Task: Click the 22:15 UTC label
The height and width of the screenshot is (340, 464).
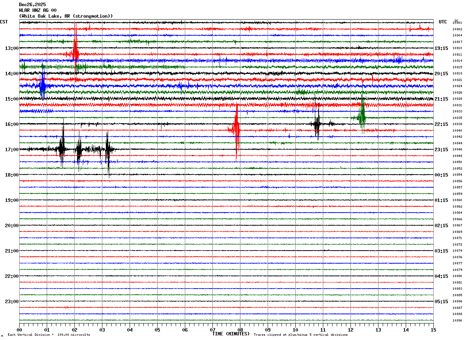Action: 441,124
